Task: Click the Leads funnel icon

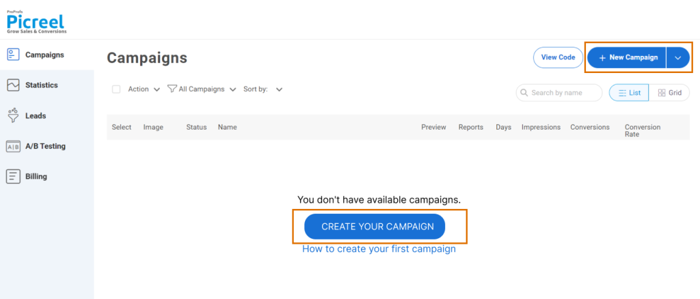Action: click(x=12, y=115)
